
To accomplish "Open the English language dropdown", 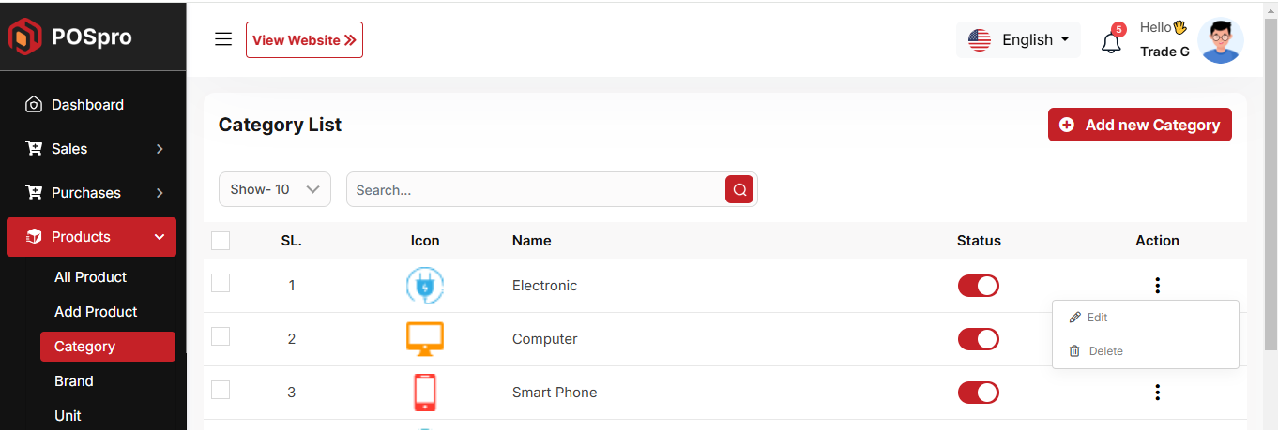I will 1018,40.
